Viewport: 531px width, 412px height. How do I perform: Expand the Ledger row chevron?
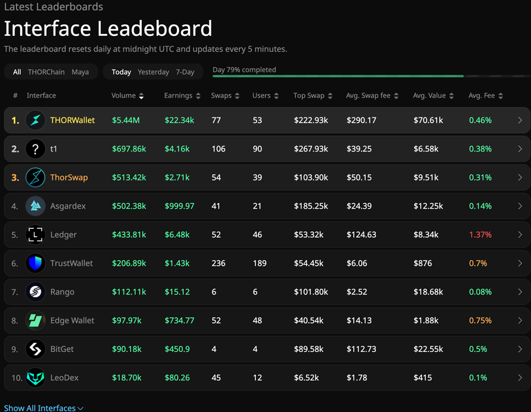coord(520,234)
